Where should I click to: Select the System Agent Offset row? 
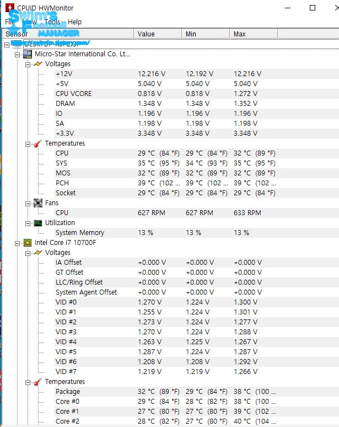click(x=196, y=292)
